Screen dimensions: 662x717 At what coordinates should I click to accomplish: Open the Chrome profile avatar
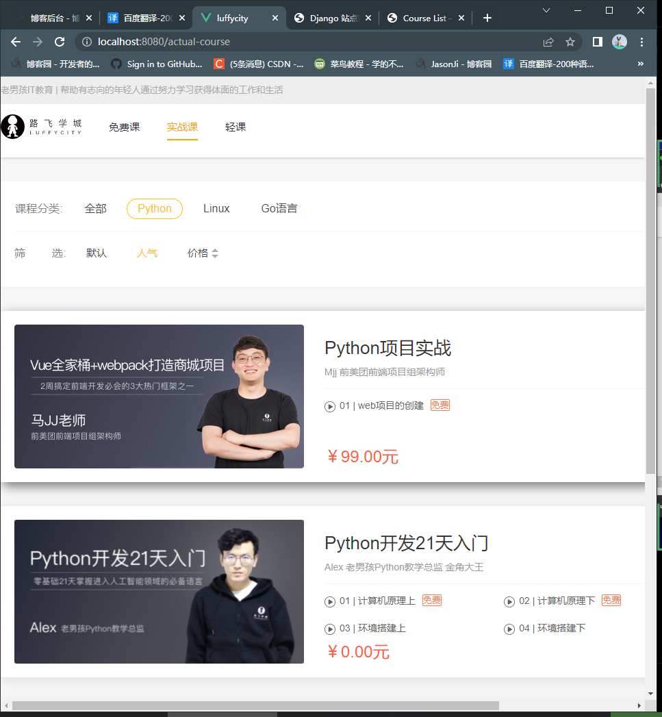(620, 42)
